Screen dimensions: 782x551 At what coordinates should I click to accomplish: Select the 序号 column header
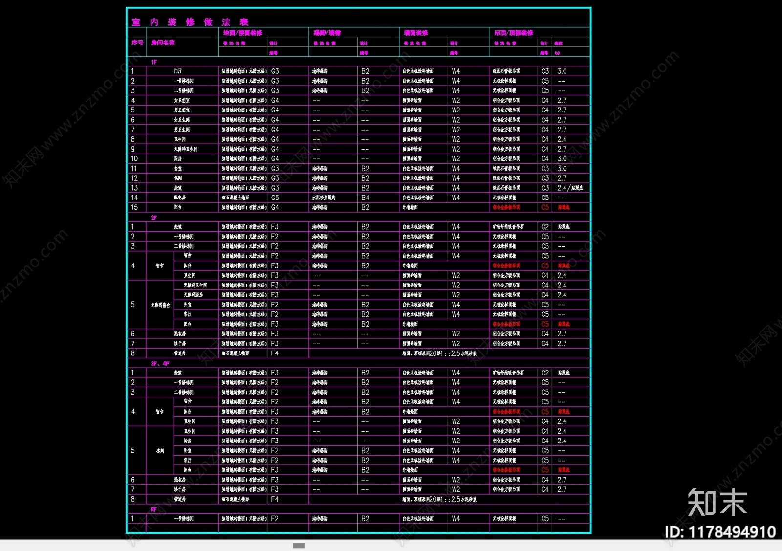(137, 43)
